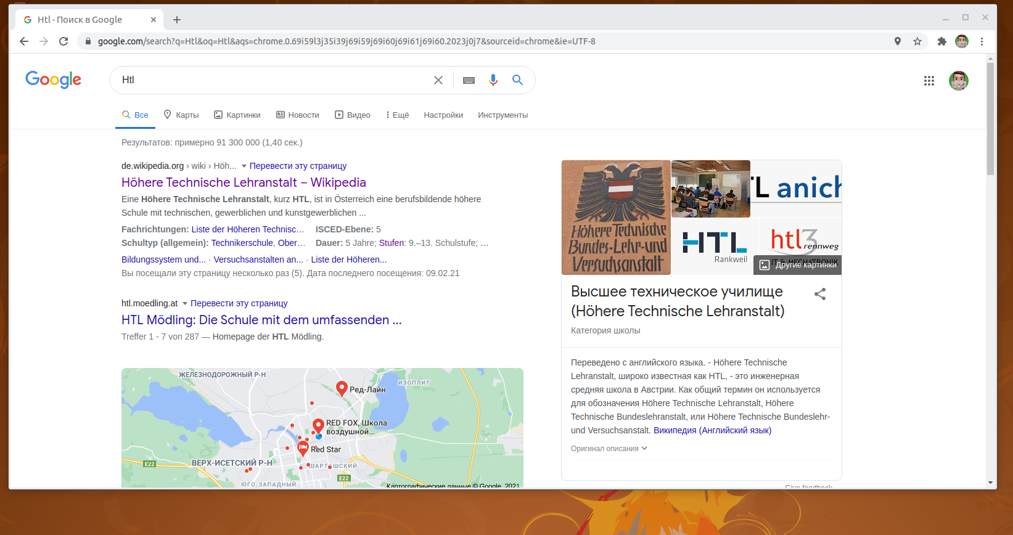Screen dimensions: 1013x535
Task: Open Höhere Technische Lehranstalt Wikipedia result
Action: pos(244,182)
